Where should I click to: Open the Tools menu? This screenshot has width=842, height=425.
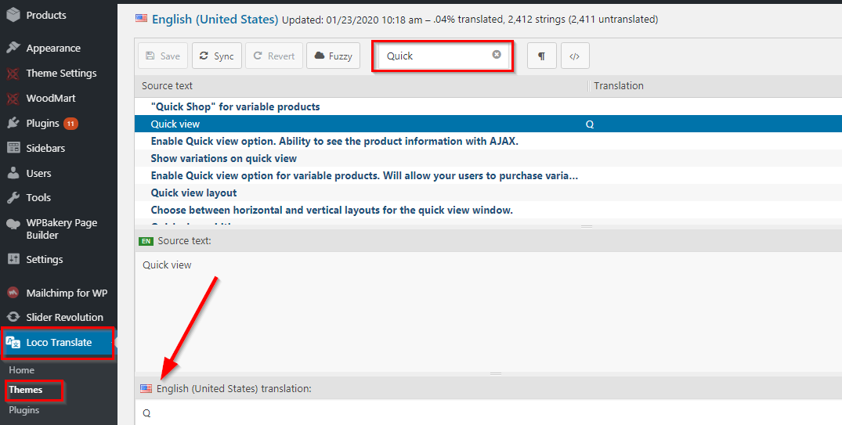tap(38, 197)
